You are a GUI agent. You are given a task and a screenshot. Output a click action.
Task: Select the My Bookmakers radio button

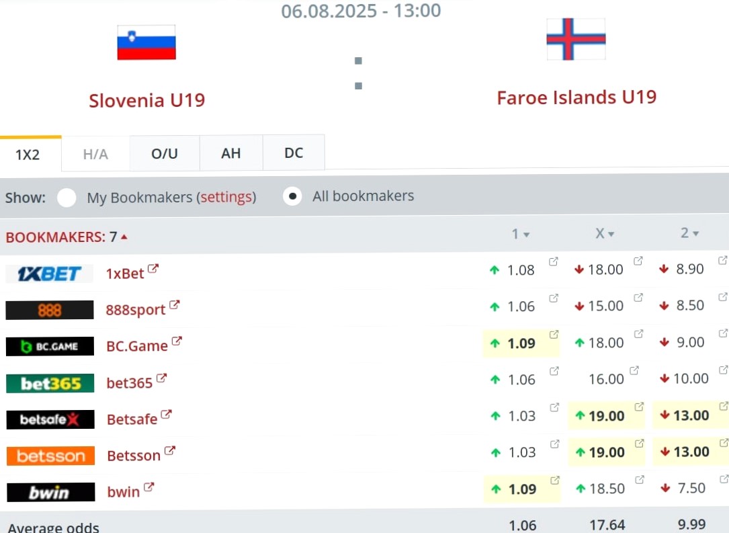[x=67, y=198]
